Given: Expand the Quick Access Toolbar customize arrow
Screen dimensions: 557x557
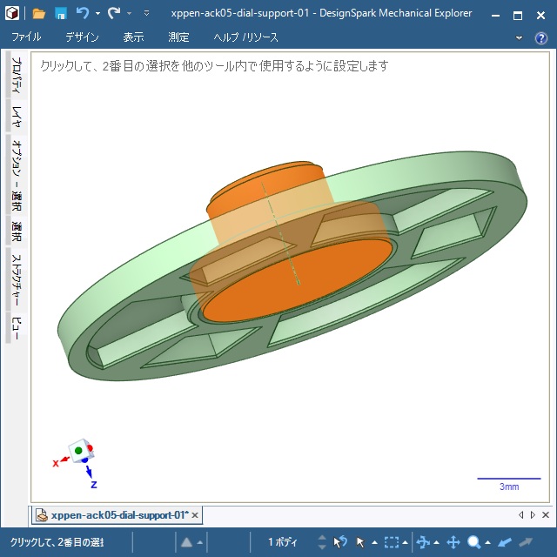Looking at the screenshot, I should pyautogui.click(x=146, y=14).
